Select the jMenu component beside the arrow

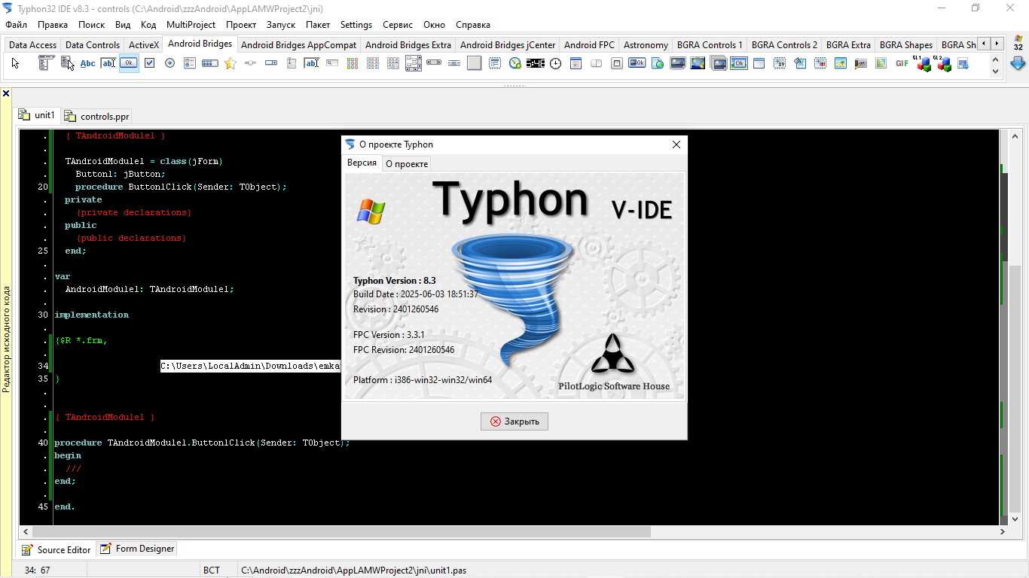pyautogui.click(x=47, y=63)
